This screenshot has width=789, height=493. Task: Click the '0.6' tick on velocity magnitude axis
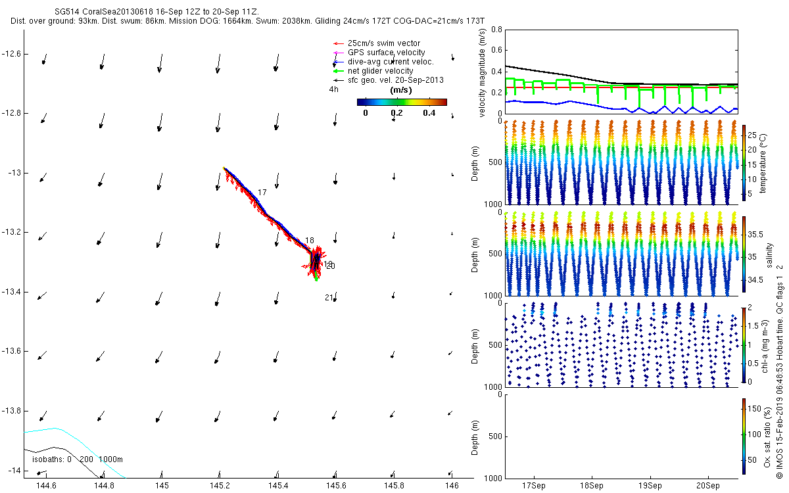496,51
